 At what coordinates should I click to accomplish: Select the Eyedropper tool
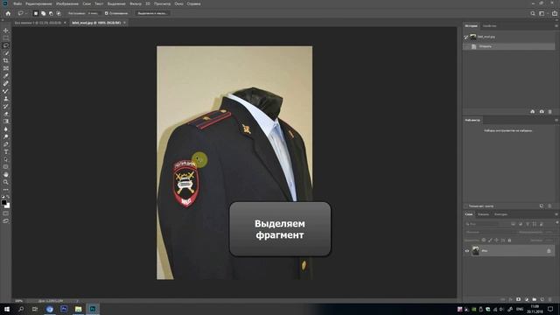click(x=6, y=76)
